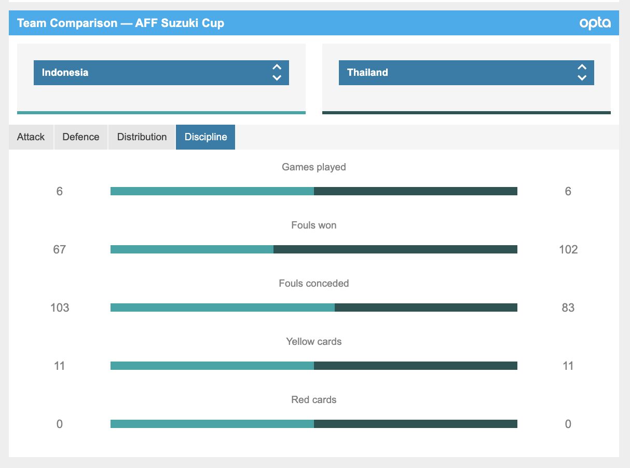Click the Fouls won comparison bar
This screenshot has height=468, width=630.
tap(314, 249)
